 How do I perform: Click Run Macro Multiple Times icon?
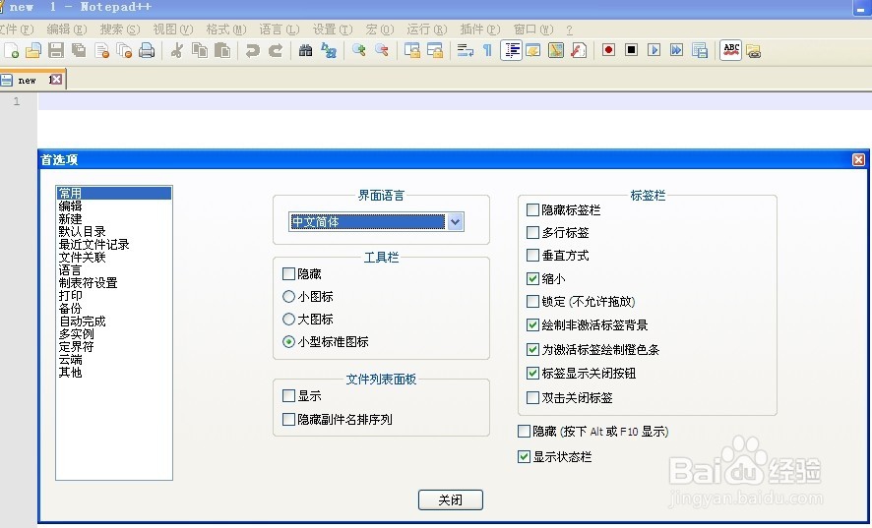pyautogui.click(x=676, y=50)
